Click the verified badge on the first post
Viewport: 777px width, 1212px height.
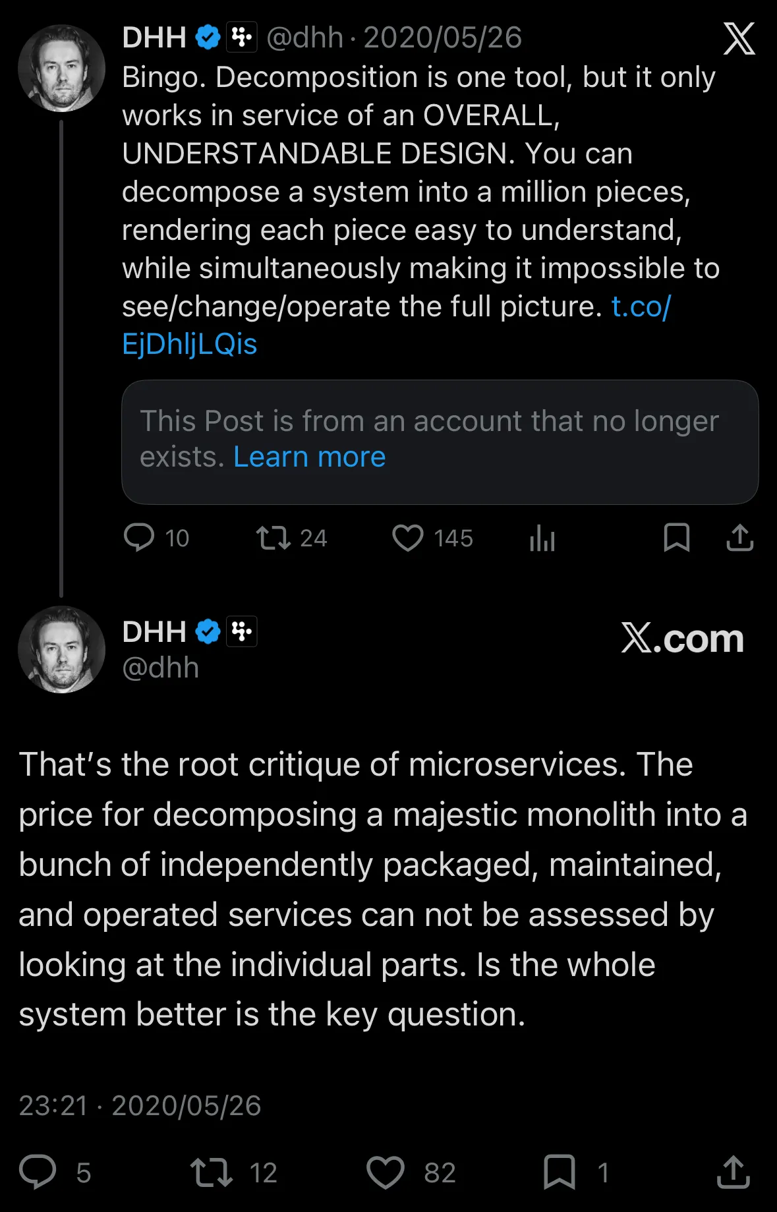208,38
